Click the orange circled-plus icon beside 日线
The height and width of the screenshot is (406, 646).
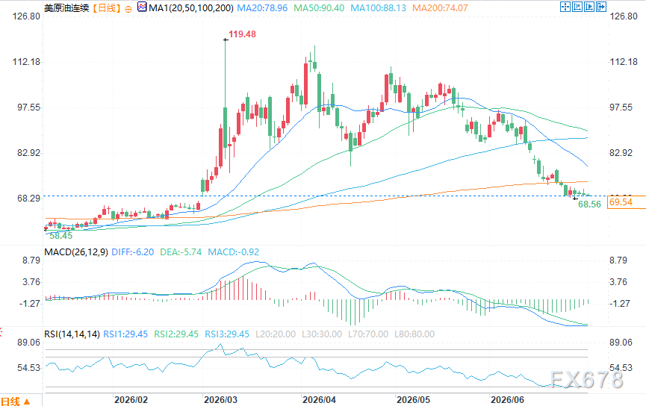[x=128, y=9]
